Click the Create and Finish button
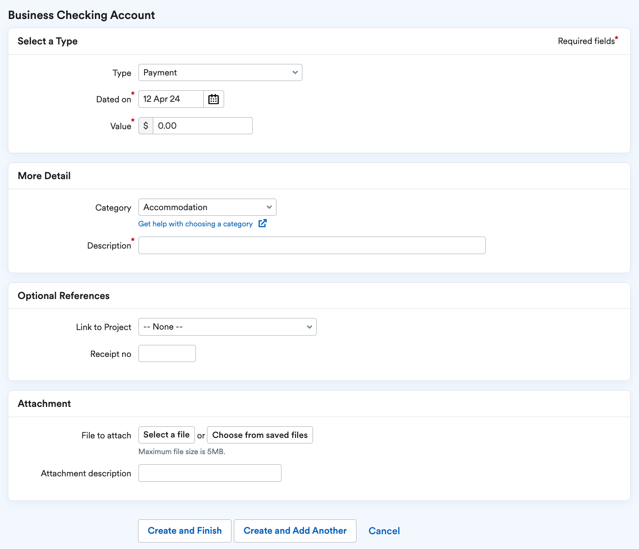This screenshot has height=549, width=639. tap(185, 531)
